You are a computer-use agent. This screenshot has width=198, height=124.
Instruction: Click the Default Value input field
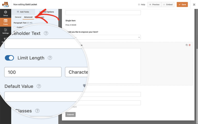(x=43, y=96)
